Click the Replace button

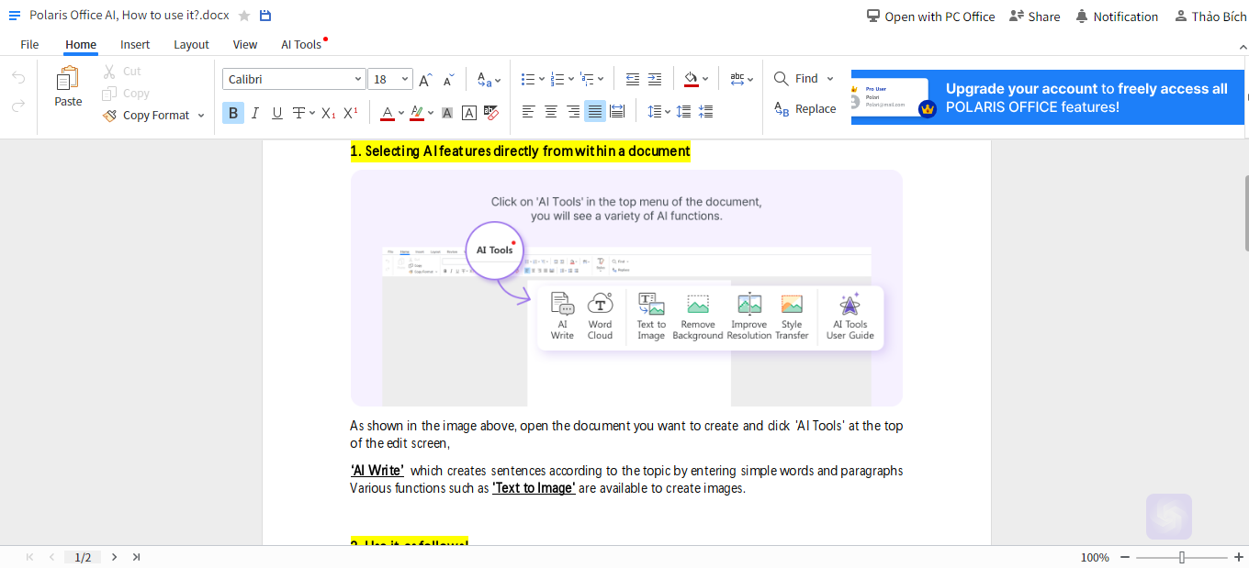pyautogui.click(x=805, y=108)
